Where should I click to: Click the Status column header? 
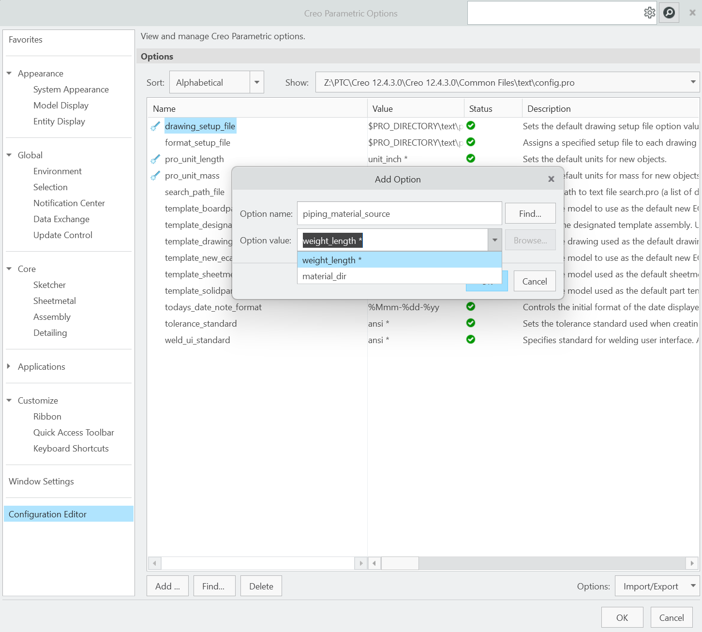(493, 109)
